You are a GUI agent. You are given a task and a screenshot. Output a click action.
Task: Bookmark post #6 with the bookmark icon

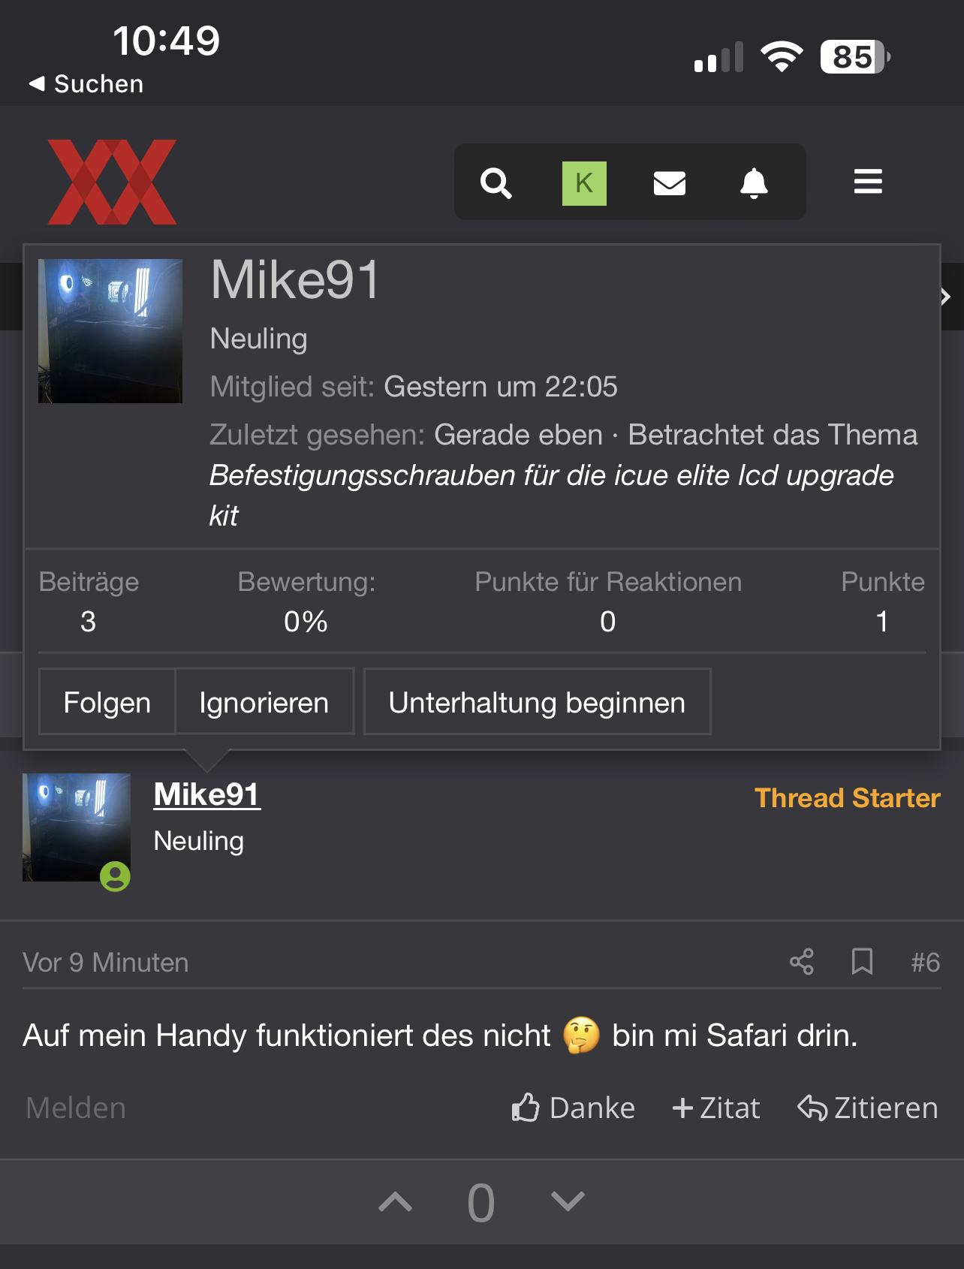[x=862, y=962]
